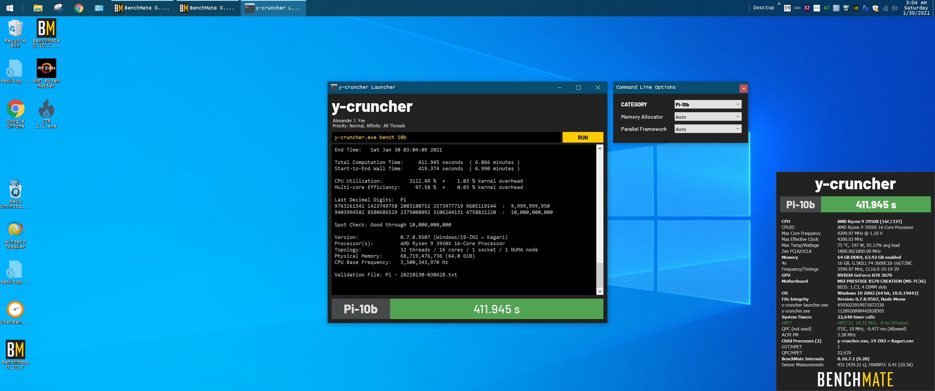The image size is (935, 391).
Task: Click the y-cruncher Launcher title bar icon
Action: tap(334, 87)
